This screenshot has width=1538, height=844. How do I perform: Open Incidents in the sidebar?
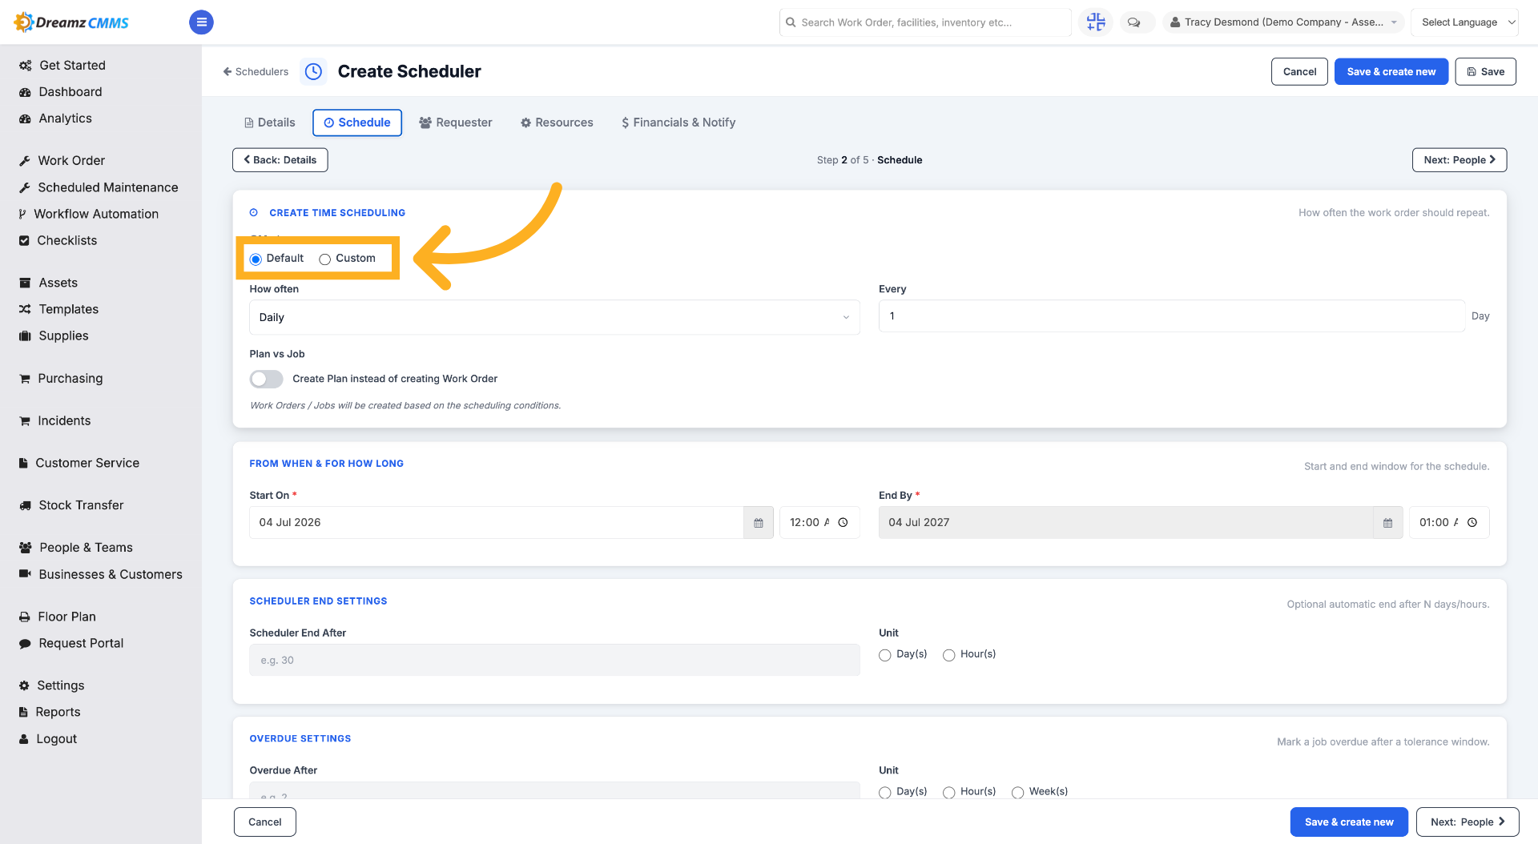[x=64, y=421]
